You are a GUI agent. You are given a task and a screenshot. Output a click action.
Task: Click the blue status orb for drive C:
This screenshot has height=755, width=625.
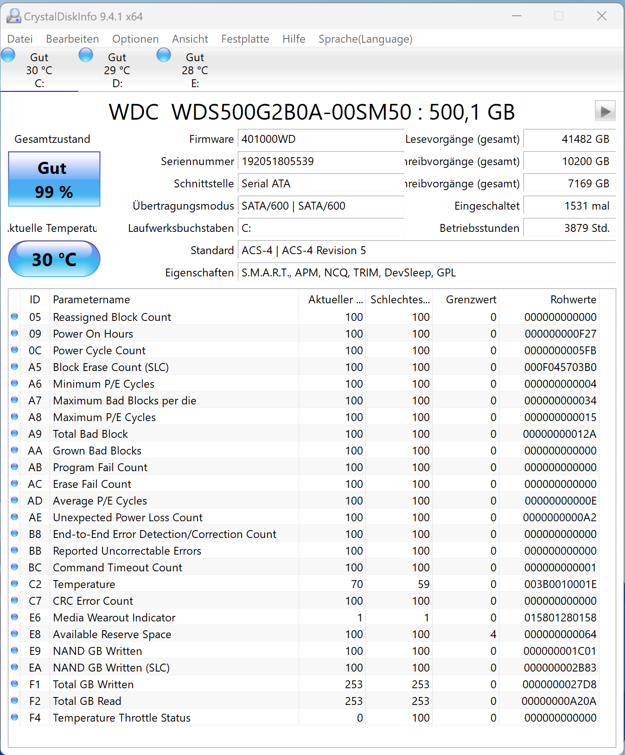(x=8, y=55)
